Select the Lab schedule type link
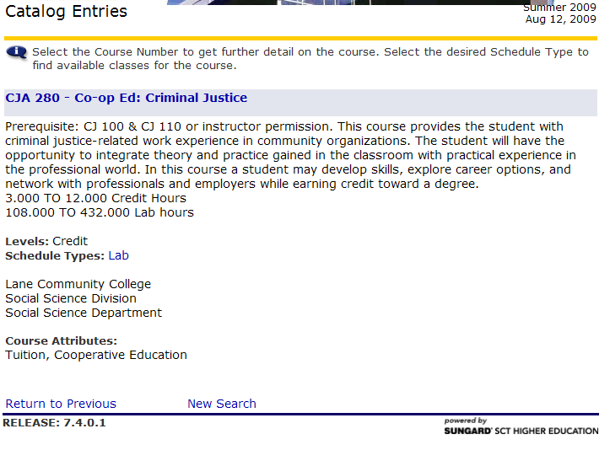This screenshot has width=610, height=450. (x=118, y=255)
